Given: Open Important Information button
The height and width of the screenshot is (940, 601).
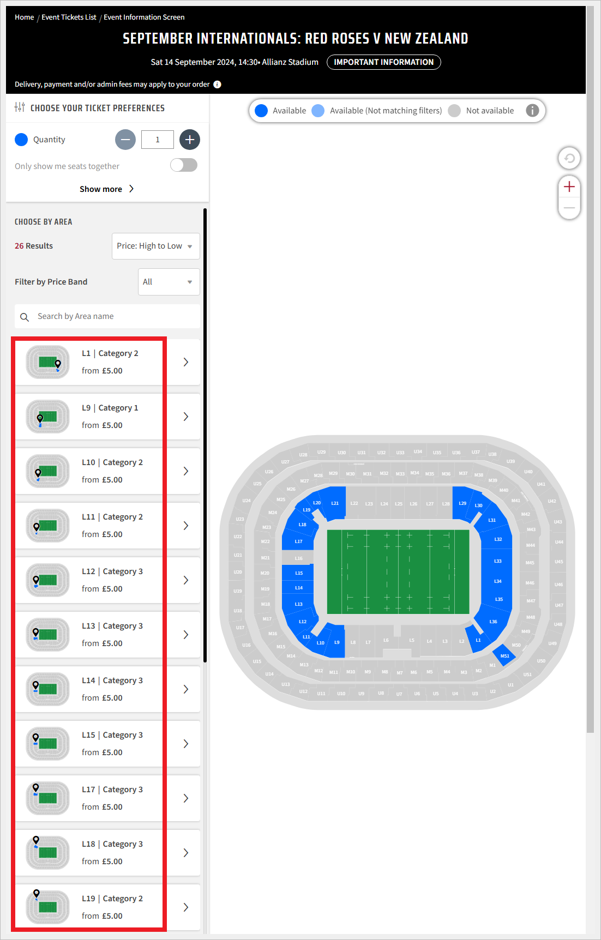Looking at the screenshot, I should [x=383, y=62].
